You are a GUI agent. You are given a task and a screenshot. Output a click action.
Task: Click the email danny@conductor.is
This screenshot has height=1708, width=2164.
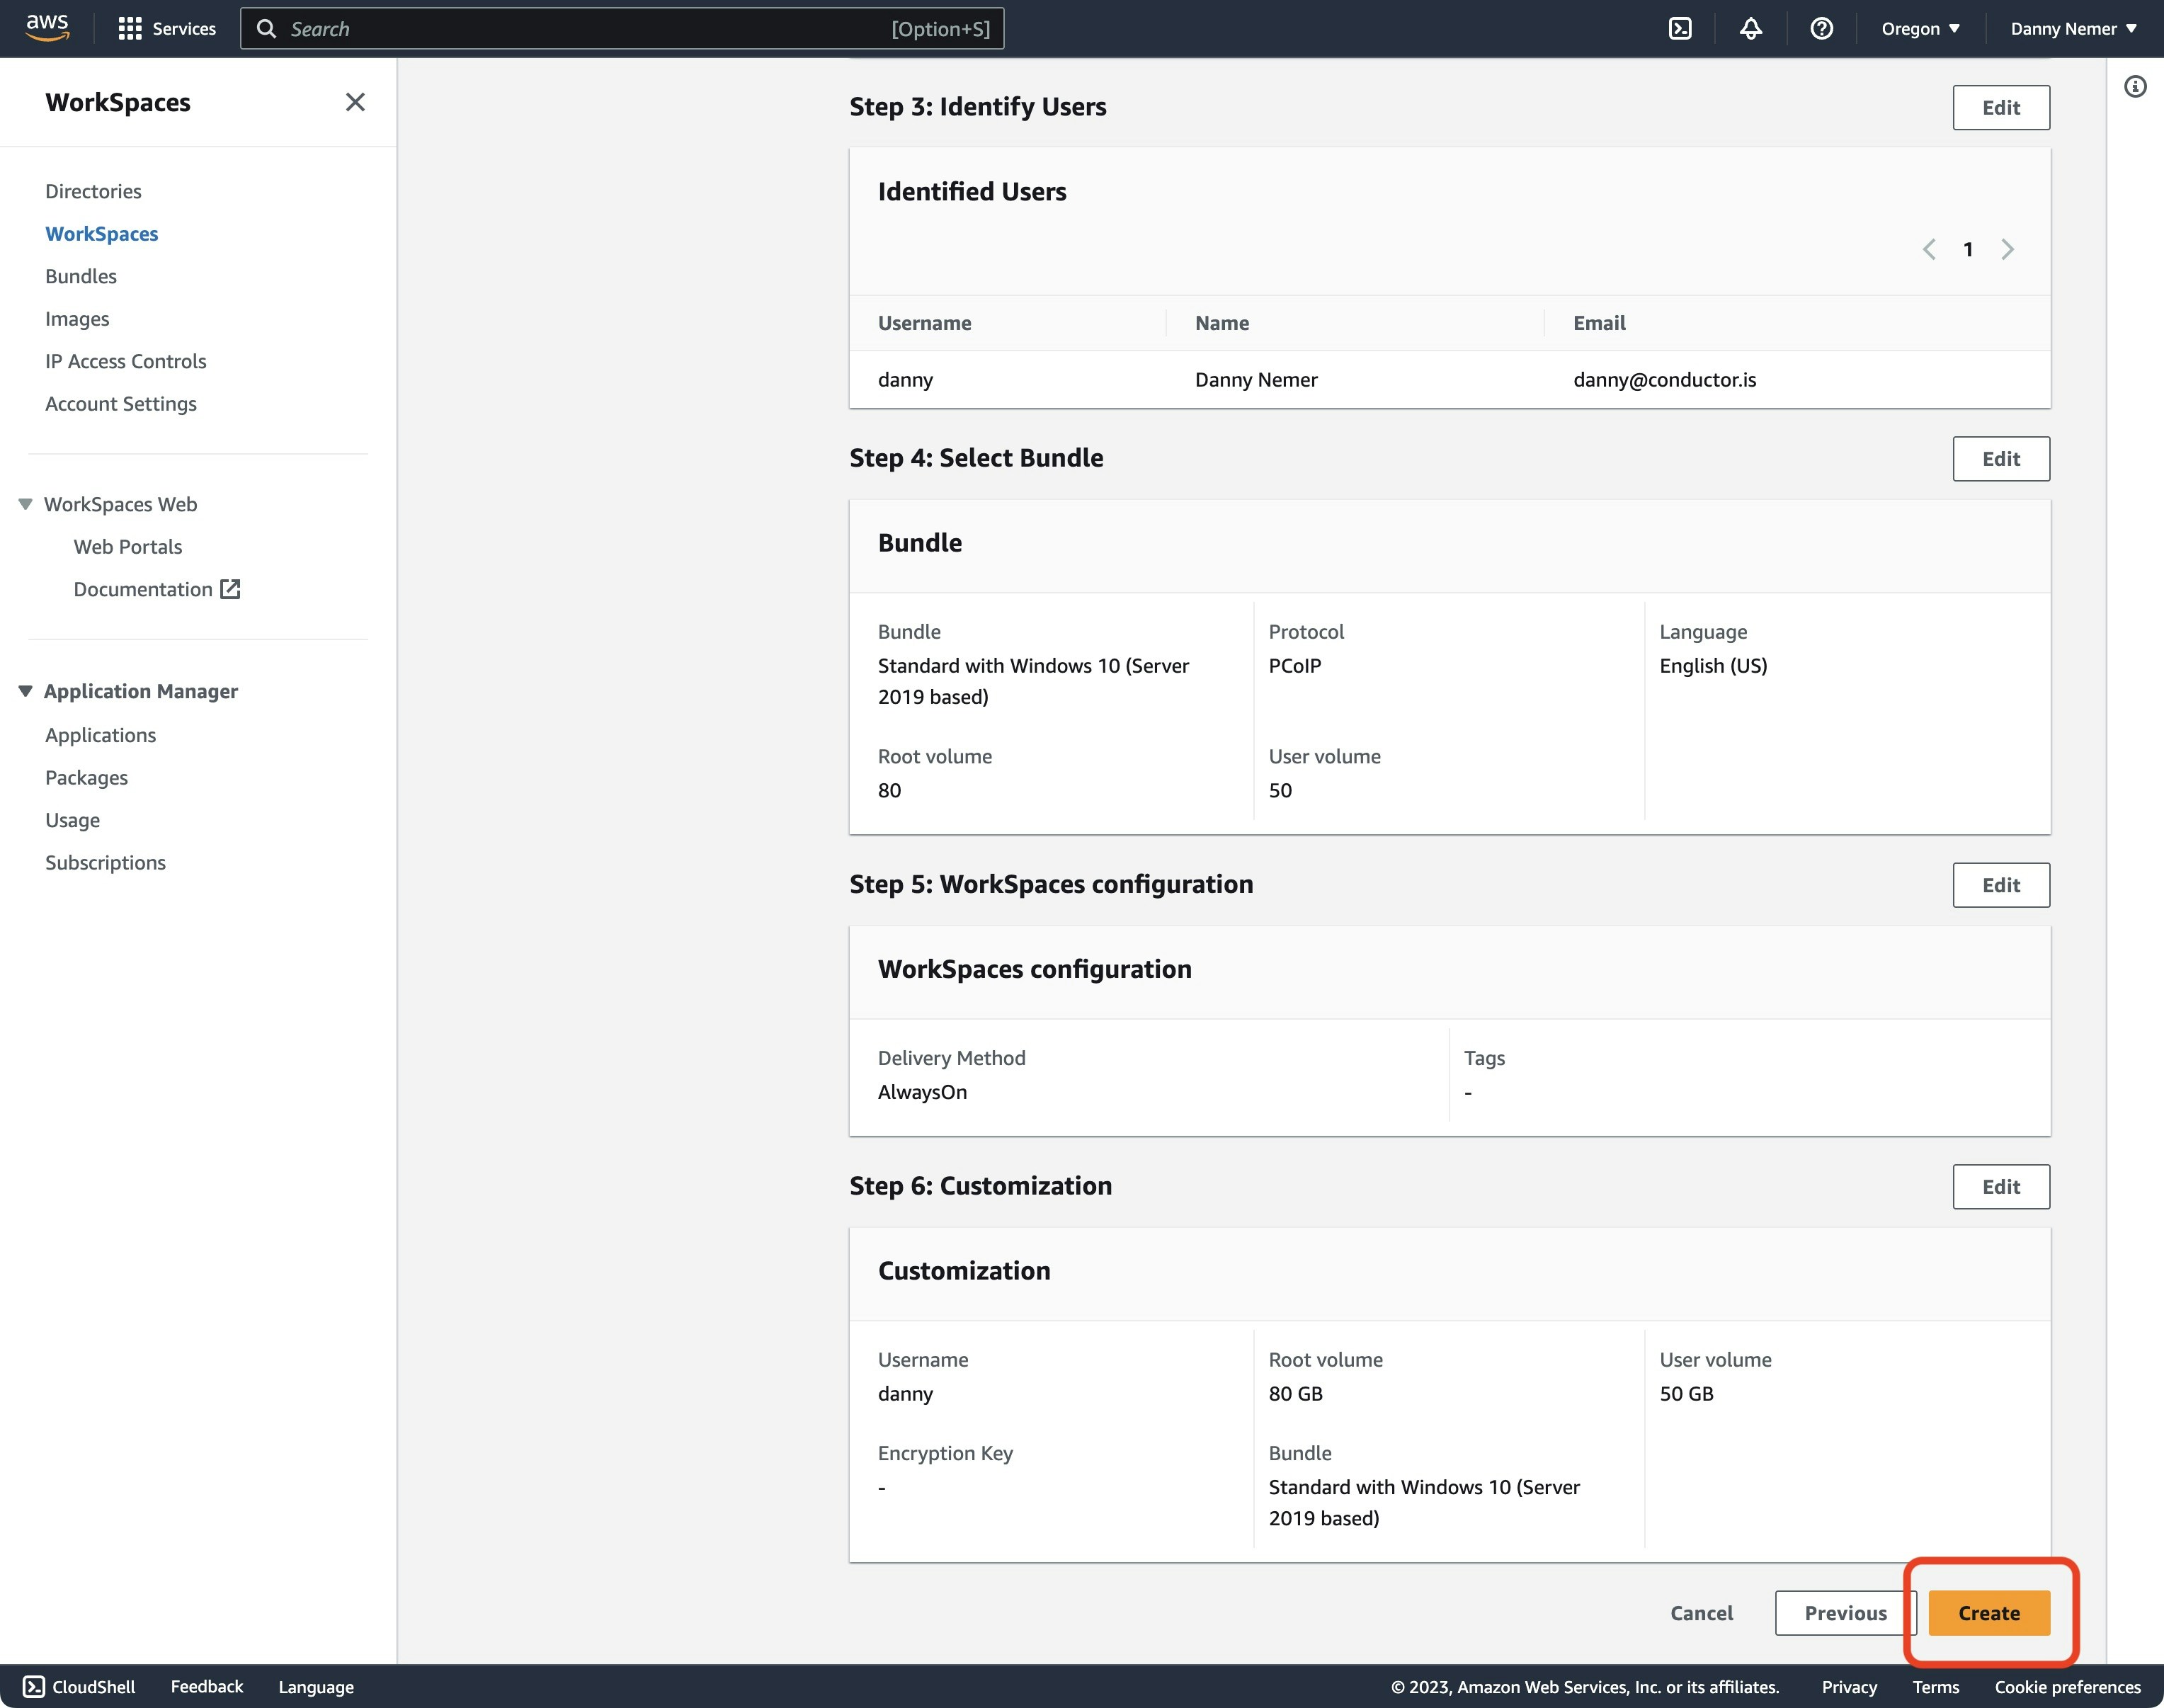[x=1665, y=379]
